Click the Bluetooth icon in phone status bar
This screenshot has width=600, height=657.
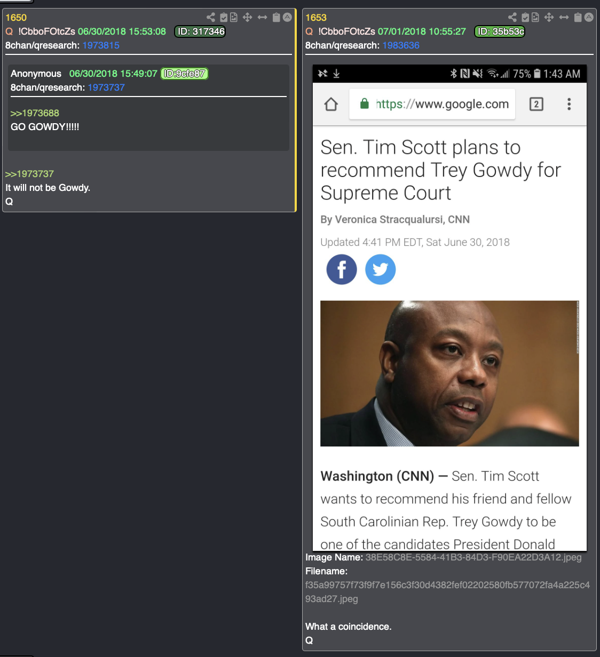(x=454, y=74)
